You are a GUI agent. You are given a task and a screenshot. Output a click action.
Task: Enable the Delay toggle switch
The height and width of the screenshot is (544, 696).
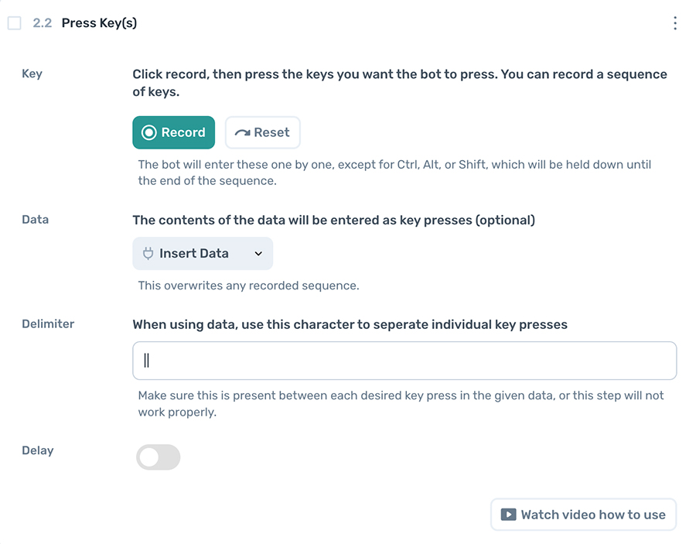tap(158, 457)
